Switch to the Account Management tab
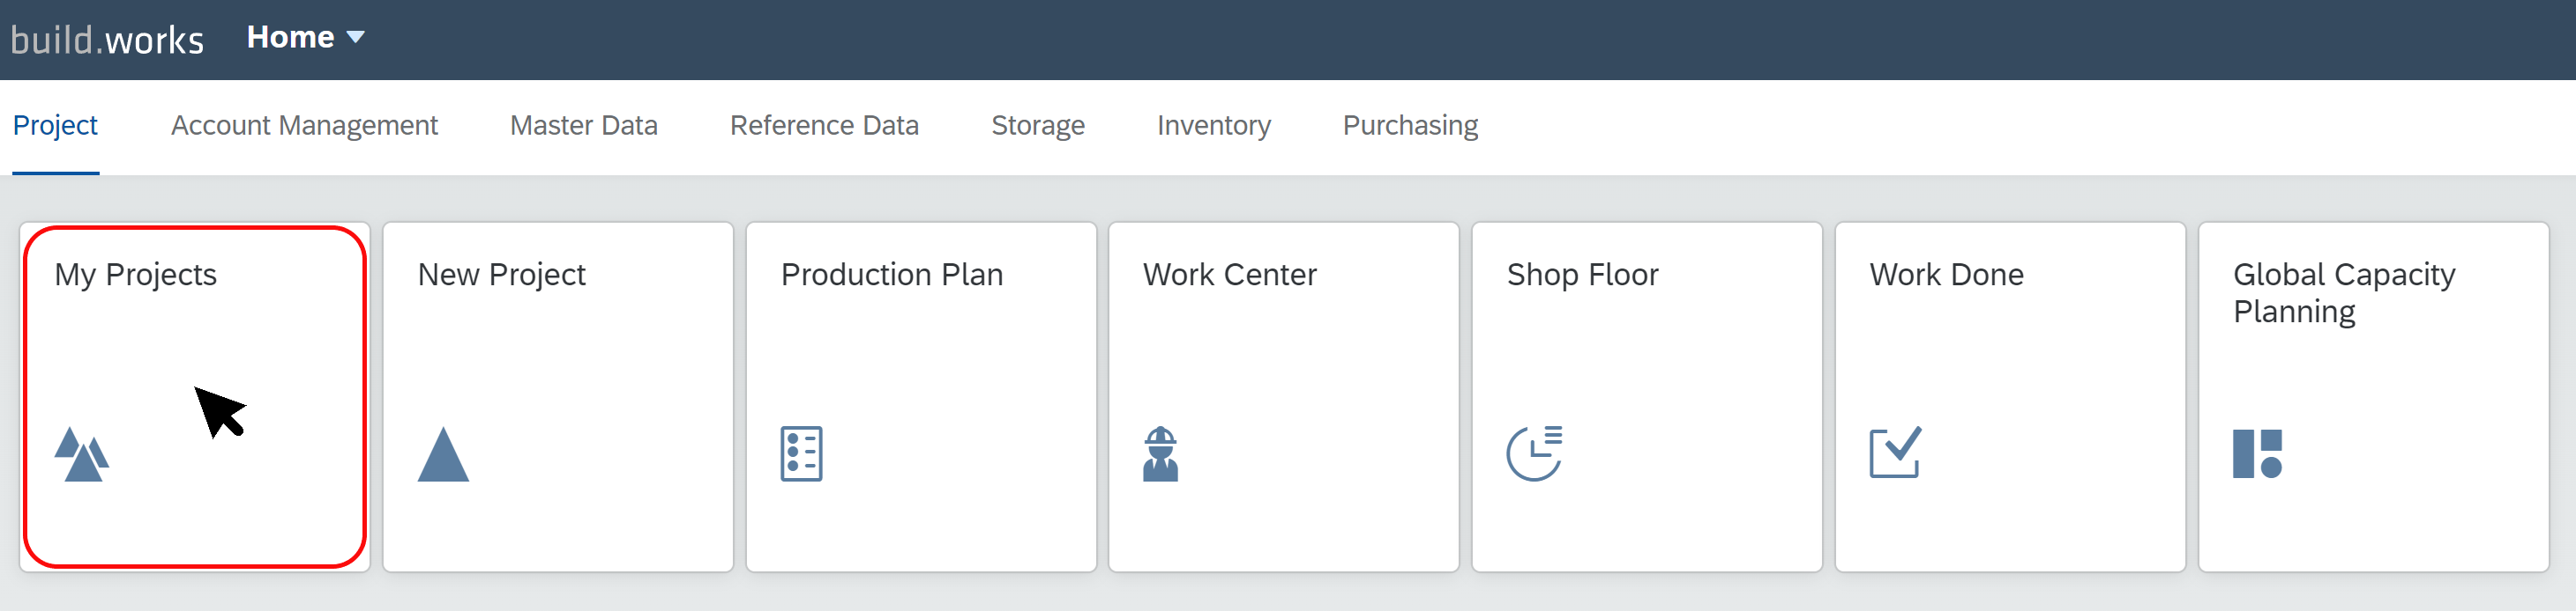 coord(304,125)
